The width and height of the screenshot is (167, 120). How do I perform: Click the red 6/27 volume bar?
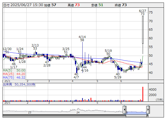(143, 94)
